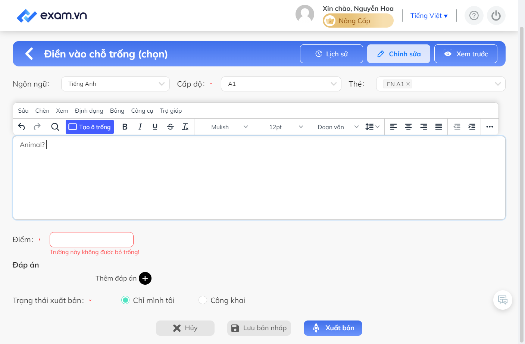Open 'Lịch sử' history
The width and height of the screenshot is (525, 344).
pos(331,54)
